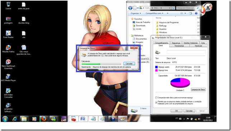Open the Lixeira recycle bin desktop icon

click(x=8, y=6)
